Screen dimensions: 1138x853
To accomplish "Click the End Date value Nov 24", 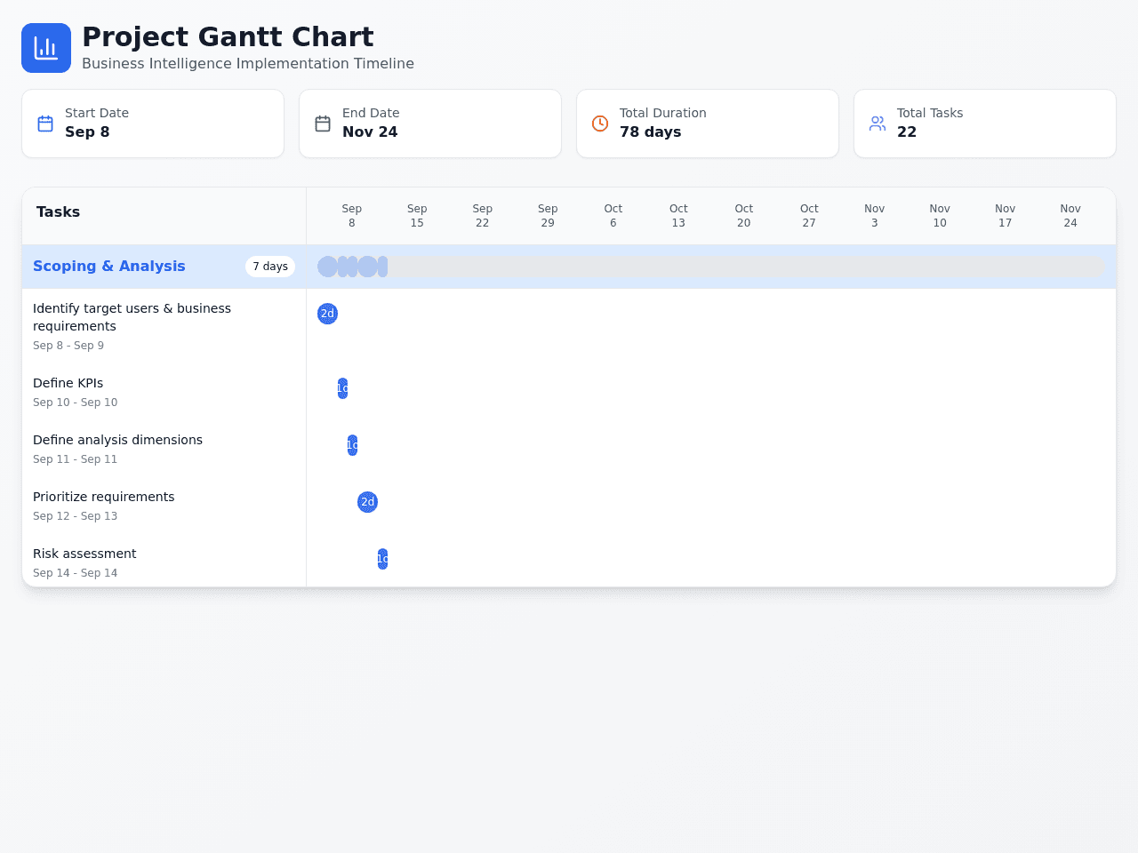I will click(x=370, y=132).
